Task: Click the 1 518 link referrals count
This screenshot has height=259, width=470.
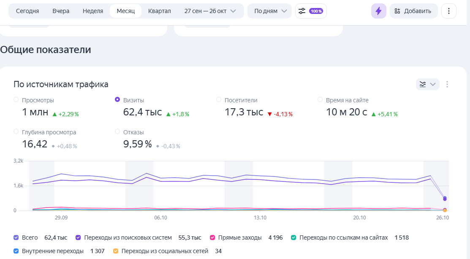Action: [x=402, y=238]
